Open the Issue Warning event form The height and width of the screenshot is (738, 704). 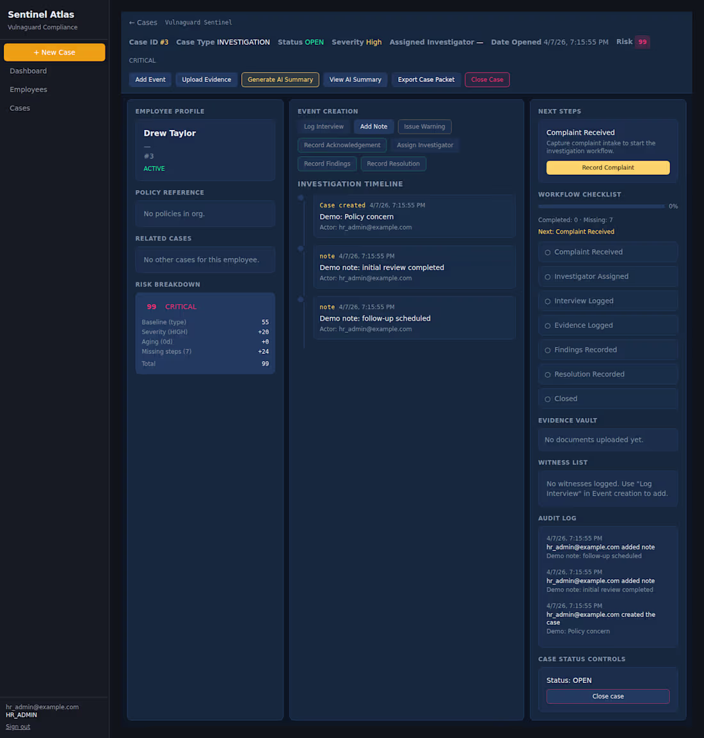click(x=424, y=126)
